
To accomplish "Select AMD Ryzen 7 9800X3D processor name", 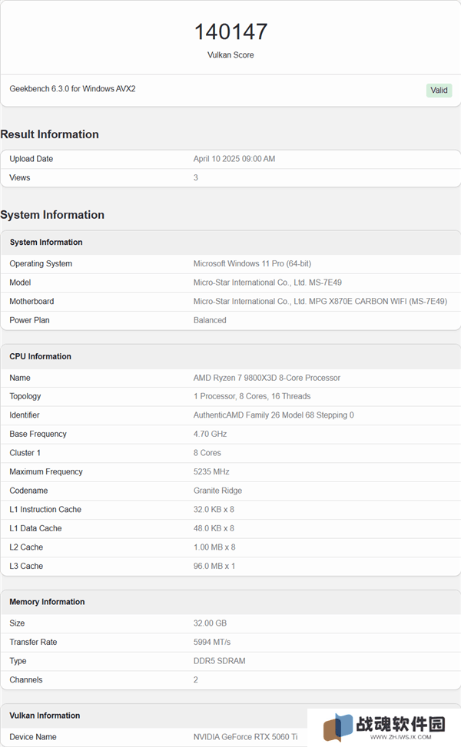I will tap(267, 378).
